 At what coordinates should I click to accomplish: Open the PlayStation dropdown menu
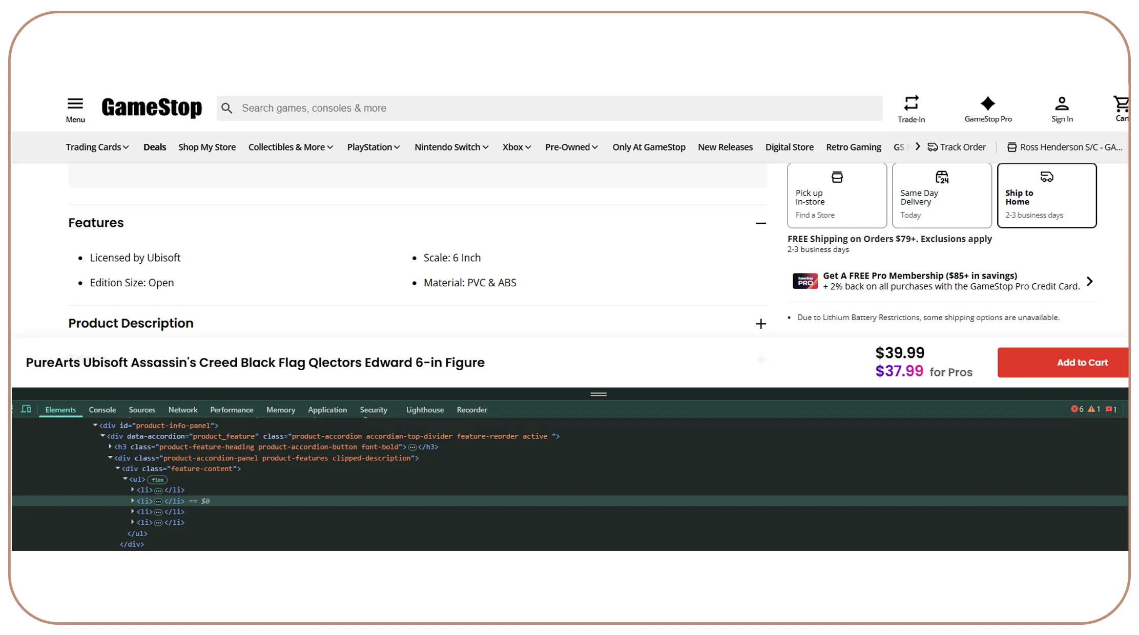[x=373, y=147]
